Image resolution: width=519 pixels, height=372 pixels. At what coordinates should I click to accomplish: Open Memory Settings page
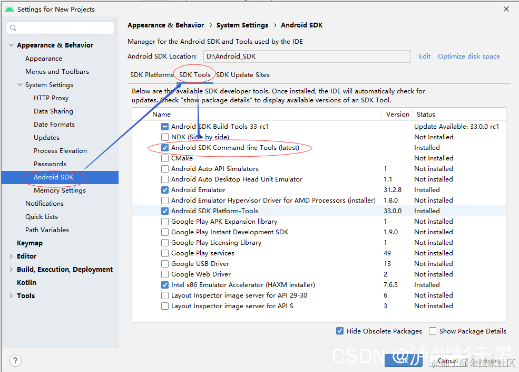pos(60,190)
